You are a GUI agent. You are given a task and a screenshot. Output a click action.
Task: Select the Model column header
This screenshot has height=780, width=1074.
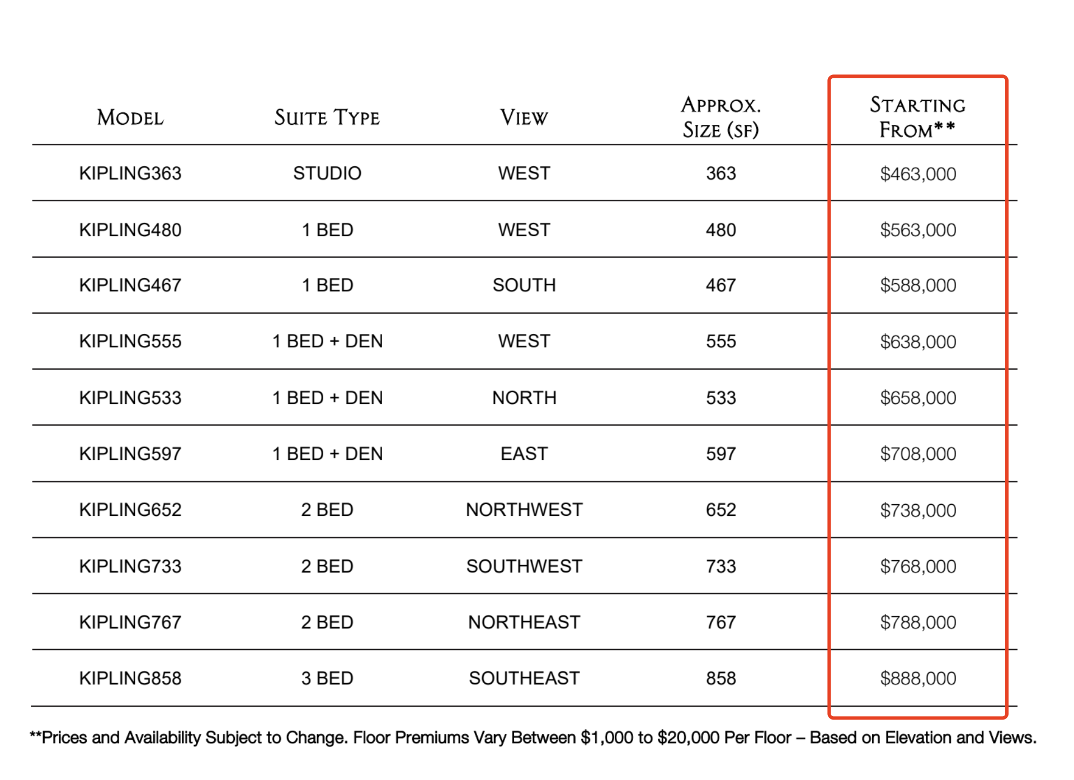(x=130, y=118)
